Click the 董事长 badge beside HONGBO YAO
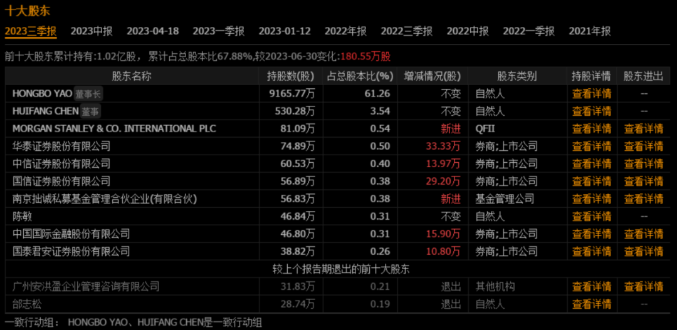The image size is (677, 330). tap(88, 93)
